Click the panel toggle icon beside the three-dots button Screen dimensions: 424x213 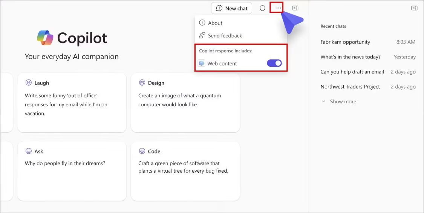(x=295, y=8)
